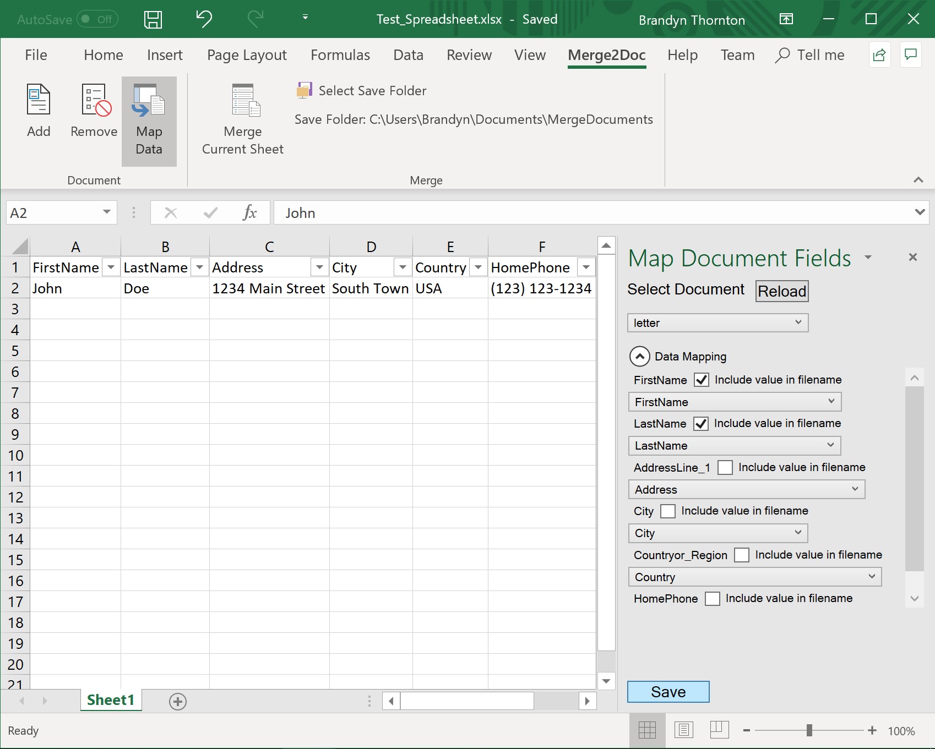This screenshot has height=749, width=935.
Task: Open Customize Quick Access Toolbar arrow
Action: point(305,18)
